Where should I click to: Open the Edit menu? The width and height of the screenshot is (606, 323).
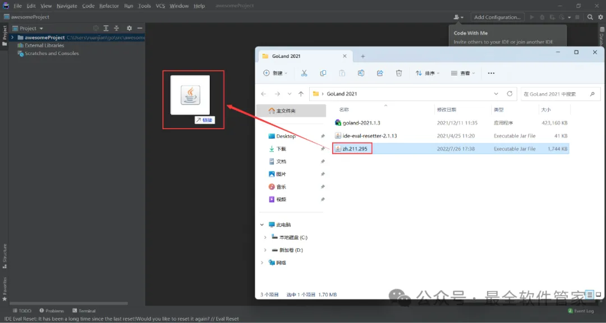tap(31, 6)
